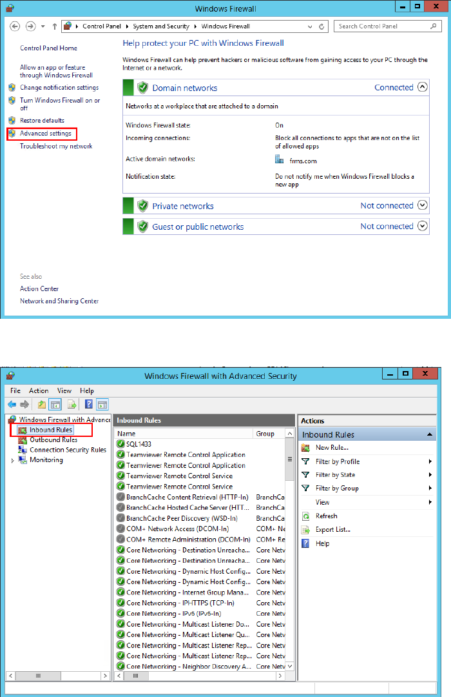Click the Up arrow in Control Panel address bar
The height and width of the screenshot is (697, 451).
(x=55, y=26)
